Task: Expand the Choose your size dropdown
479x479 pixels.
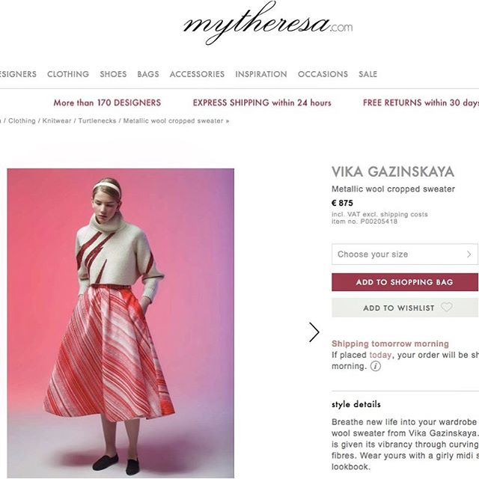Action: tap(405, 254)
